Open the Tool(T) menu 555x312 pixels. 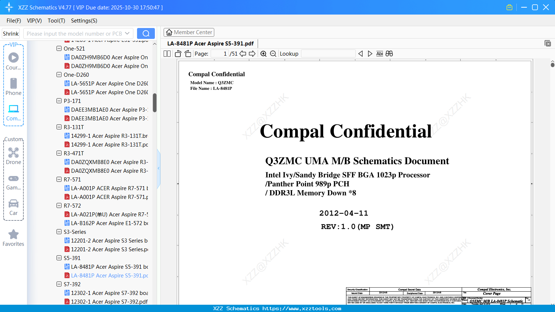coord(56,21)
